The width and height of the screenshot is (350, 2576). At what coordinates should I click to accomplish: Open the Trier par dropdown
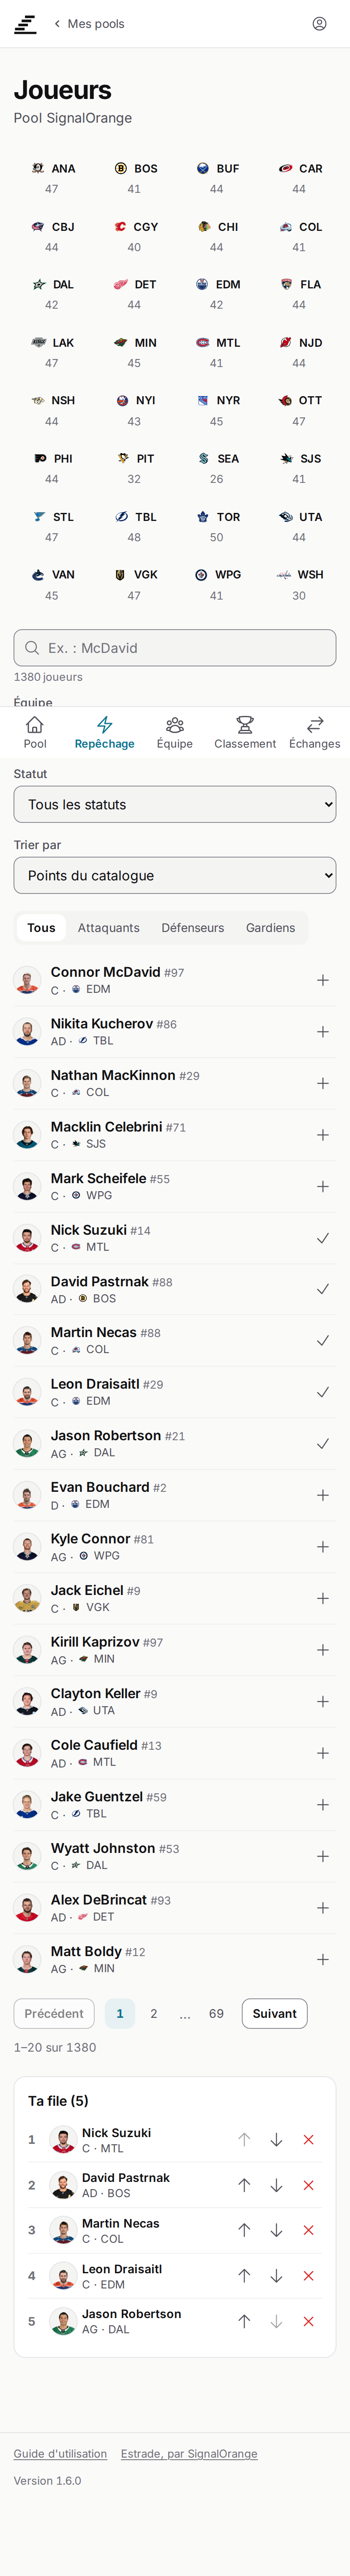(x=175, y=875)
